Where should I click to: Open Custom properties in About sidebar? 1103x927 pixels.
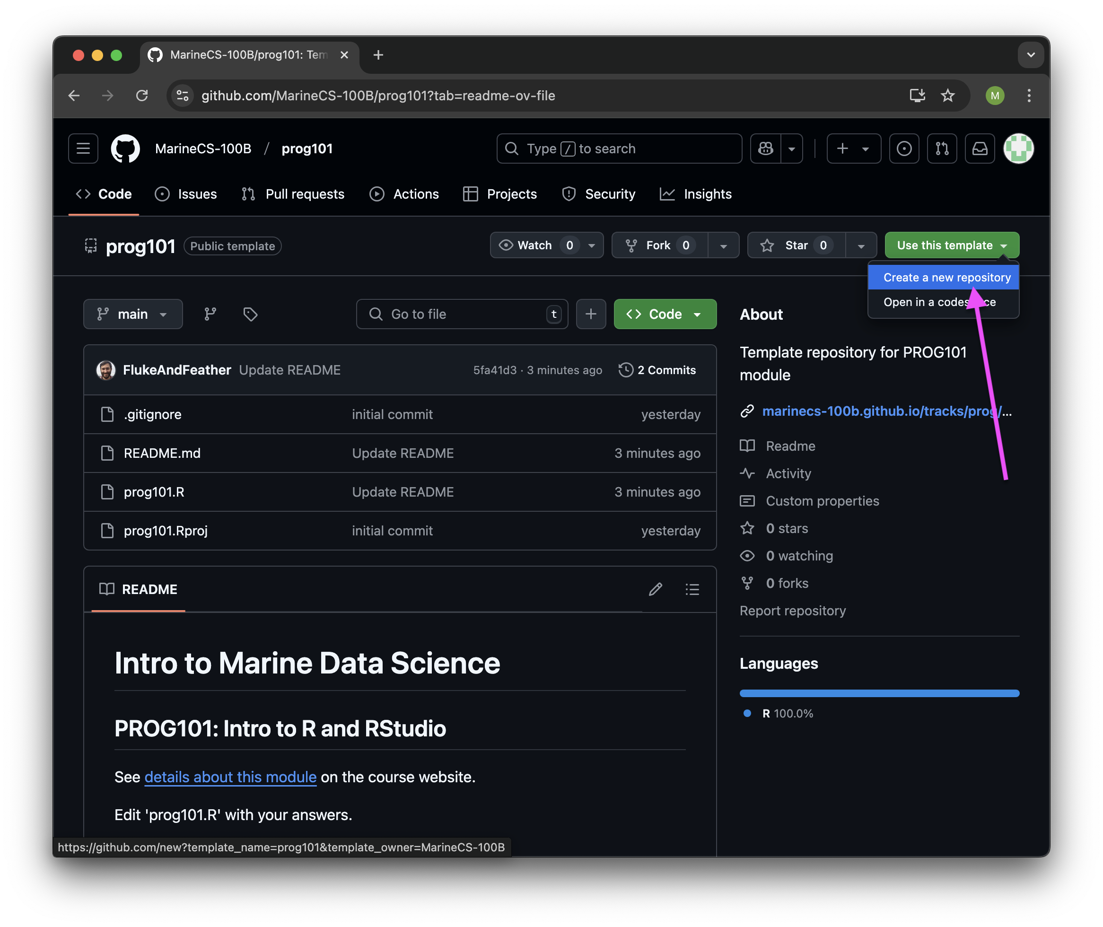click(823, 501)
